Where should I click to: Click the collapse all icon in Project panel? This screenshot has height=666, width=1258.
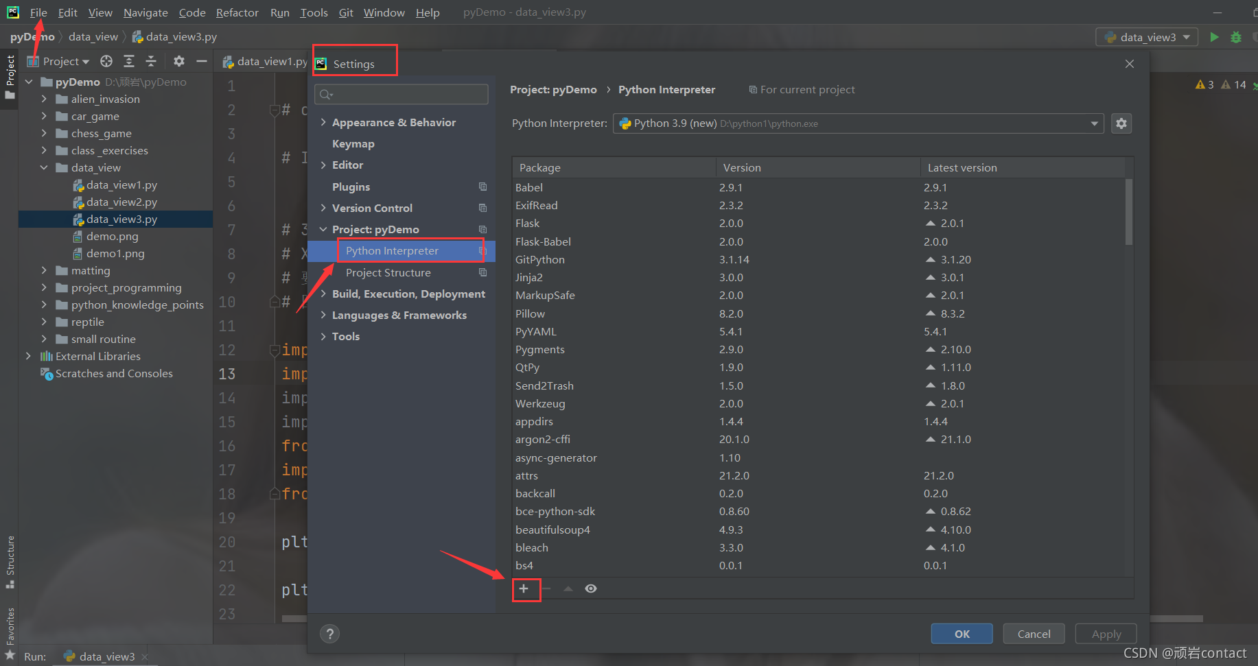tap(151, 61)
